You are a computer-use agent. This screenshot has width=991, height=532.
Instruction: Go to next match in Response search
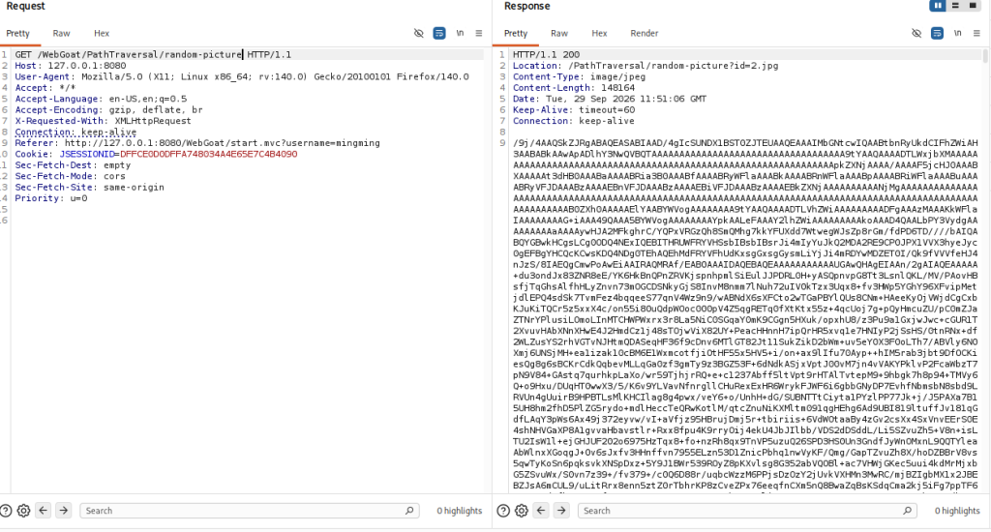[562, 510]
